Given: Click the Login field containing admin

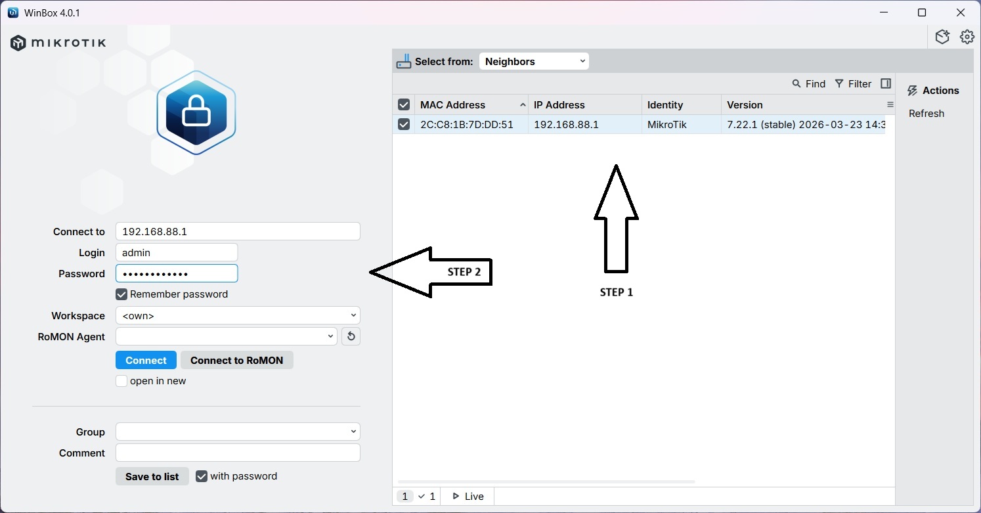Looking at the screenshot, I should 177,252.
